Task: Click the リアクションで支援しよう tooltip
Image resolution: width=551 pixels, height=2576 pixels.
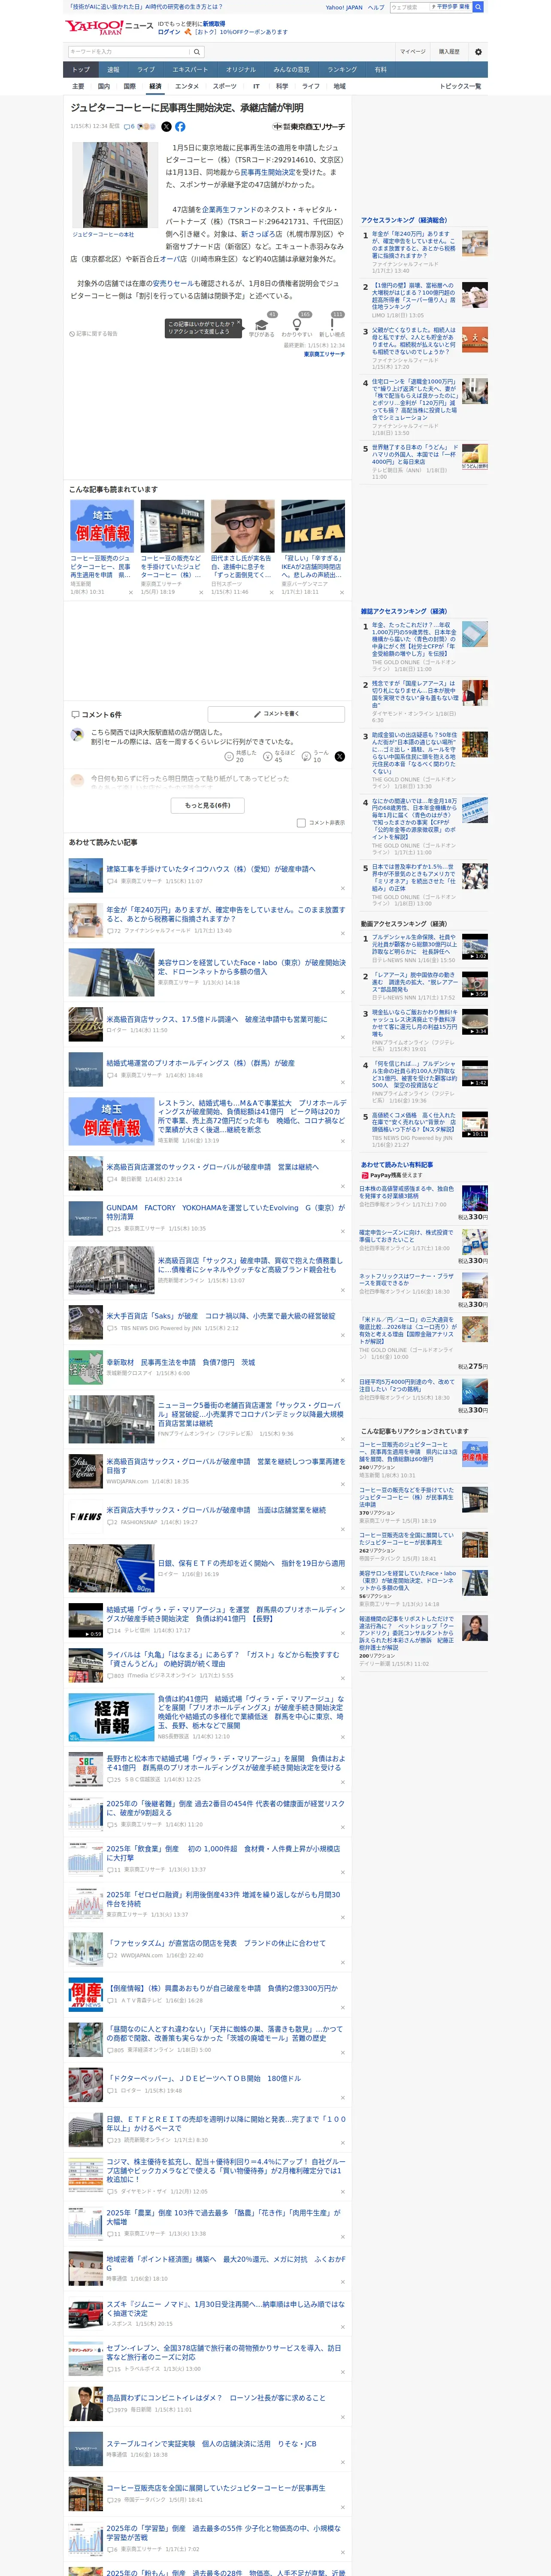Action: (x=204, y=328)
